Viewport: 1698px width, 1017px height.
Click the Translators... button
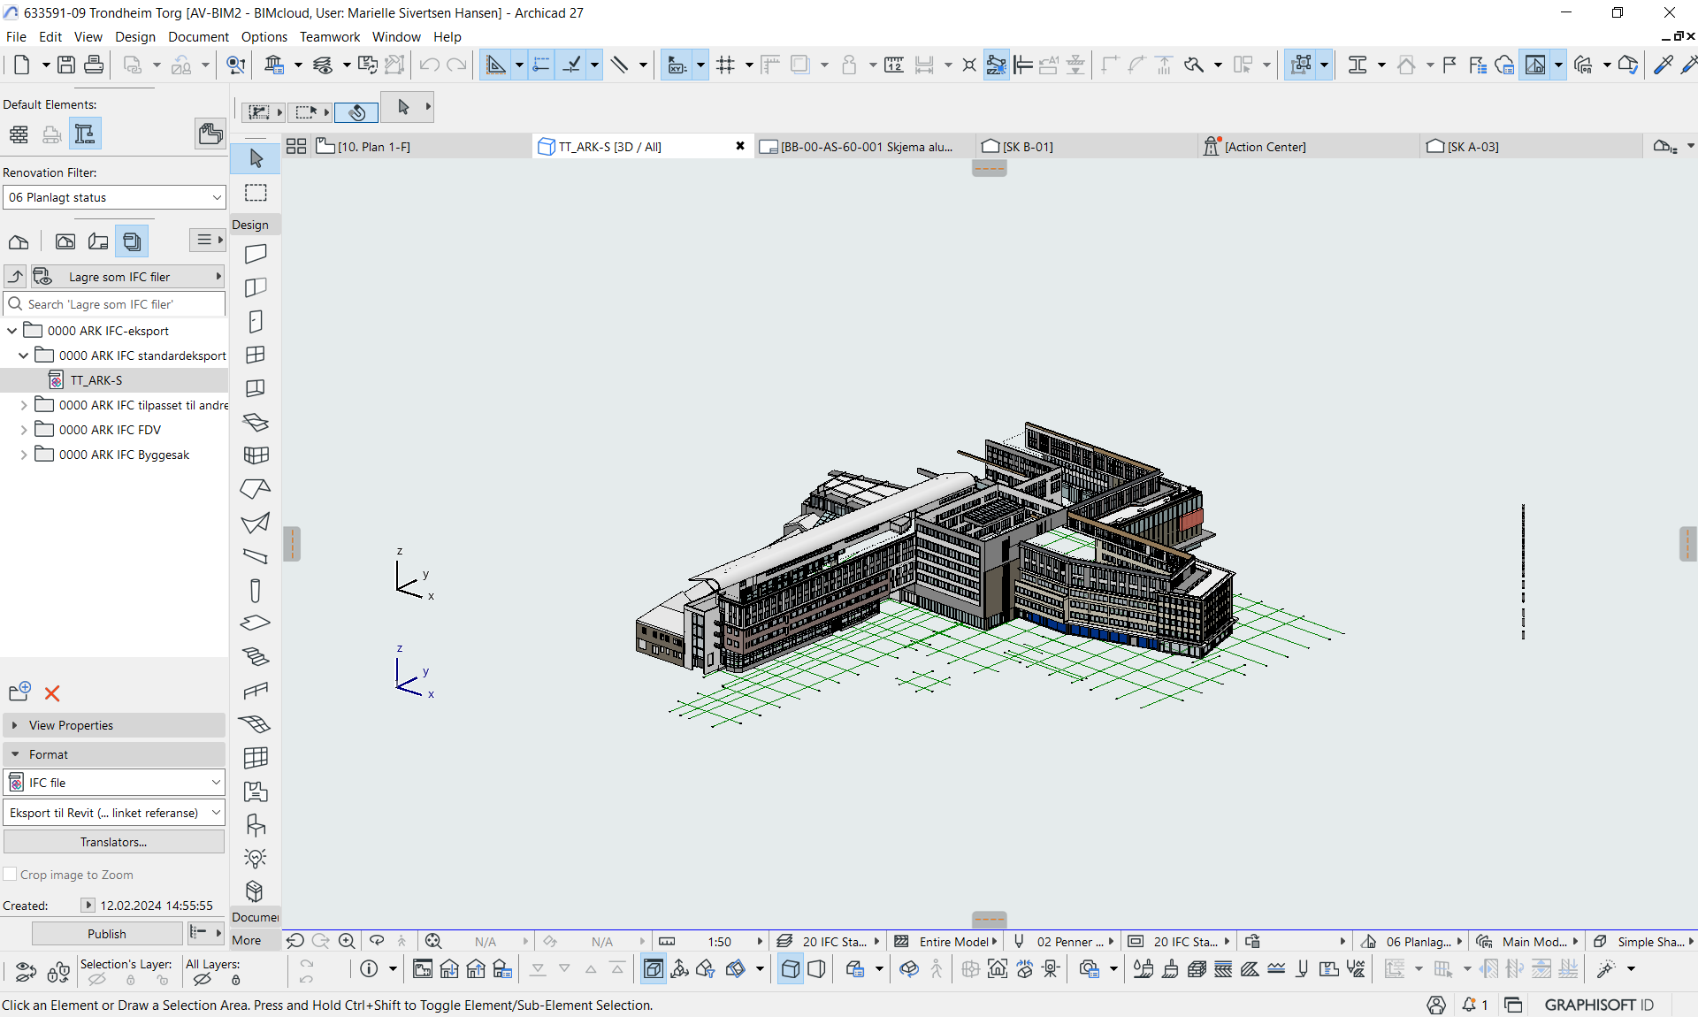pos(114,842)
